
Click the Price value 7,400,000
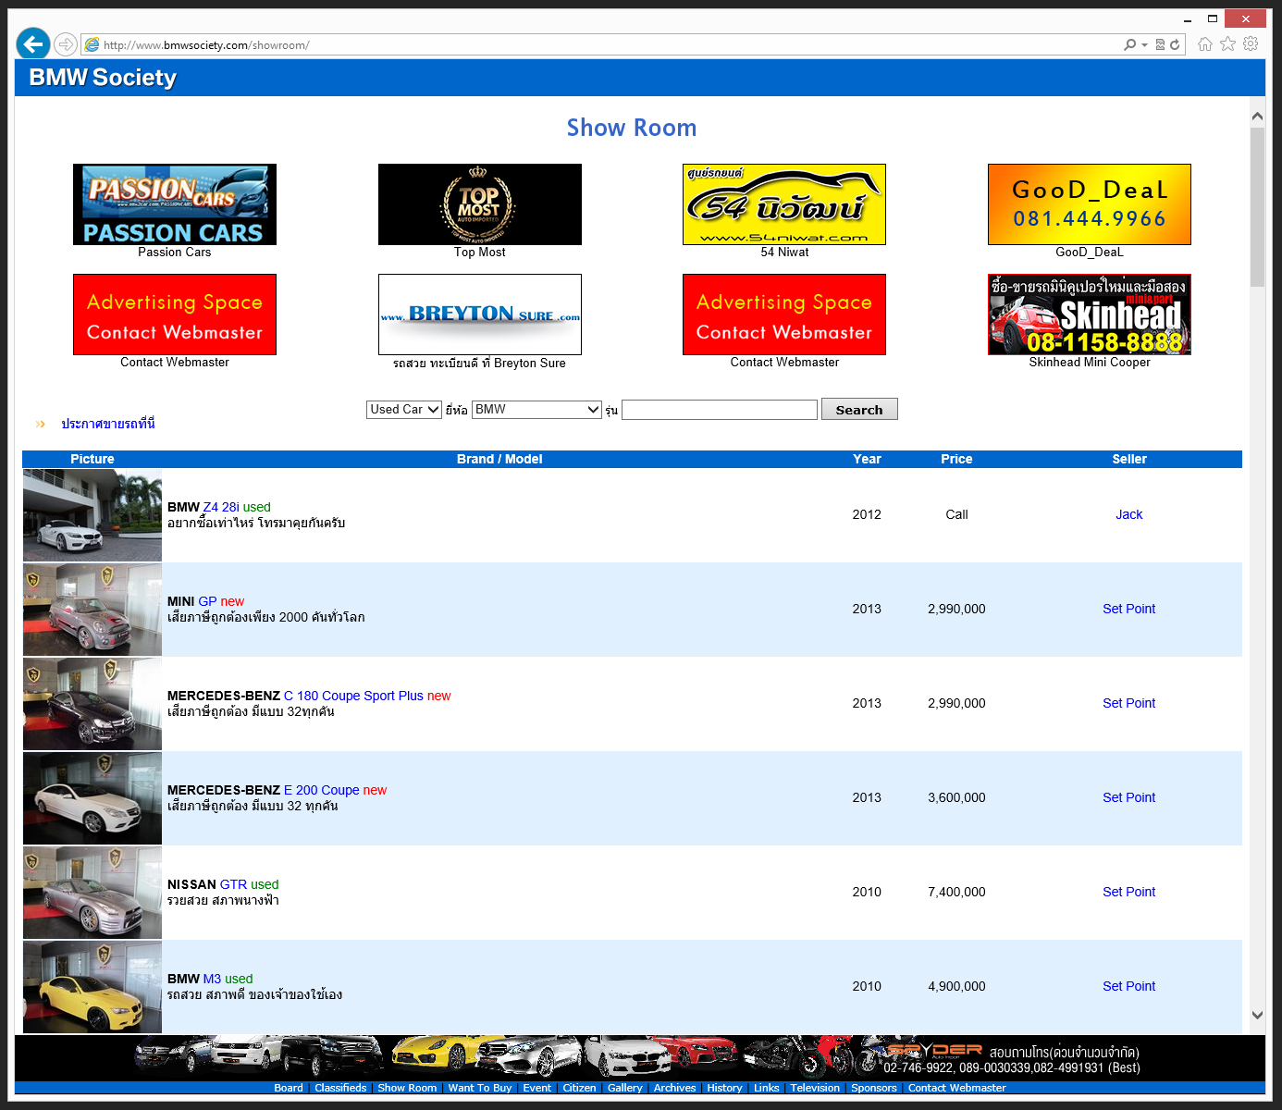(956, 892)
